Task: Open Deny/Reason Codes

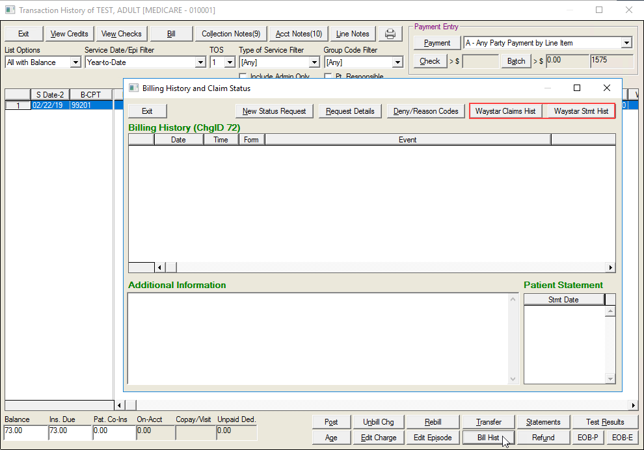Action: click(x=426, y=111)
